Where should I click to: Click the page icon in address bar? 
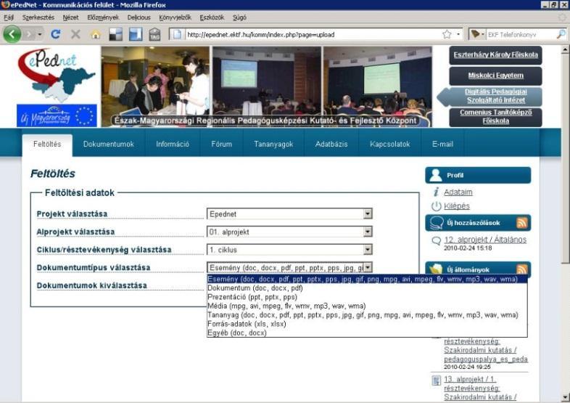pyautogui.click(x=178, y=35)
